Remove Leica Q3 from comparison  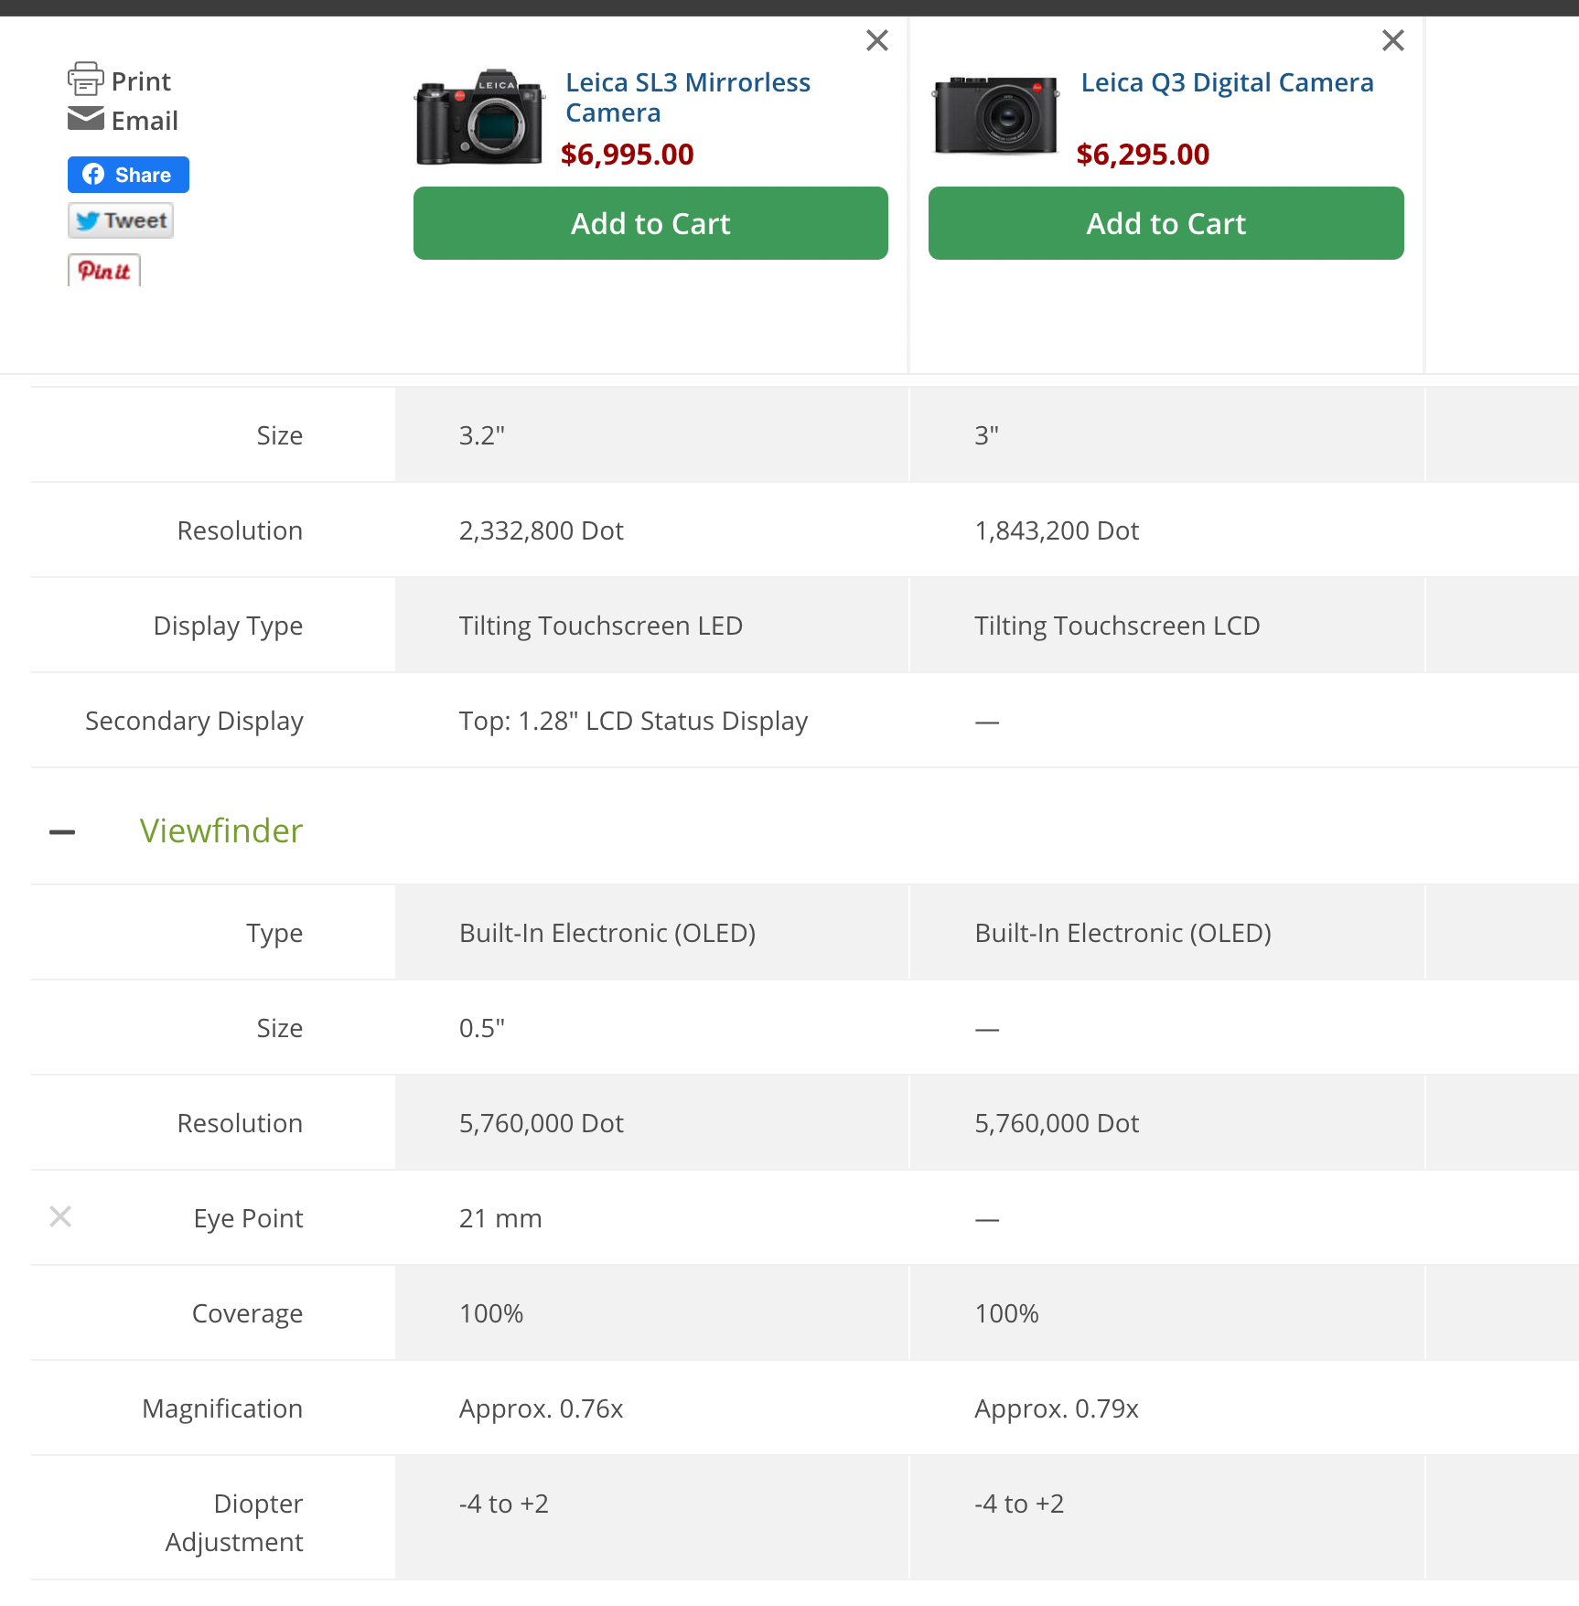click(x=1392, y=40)
